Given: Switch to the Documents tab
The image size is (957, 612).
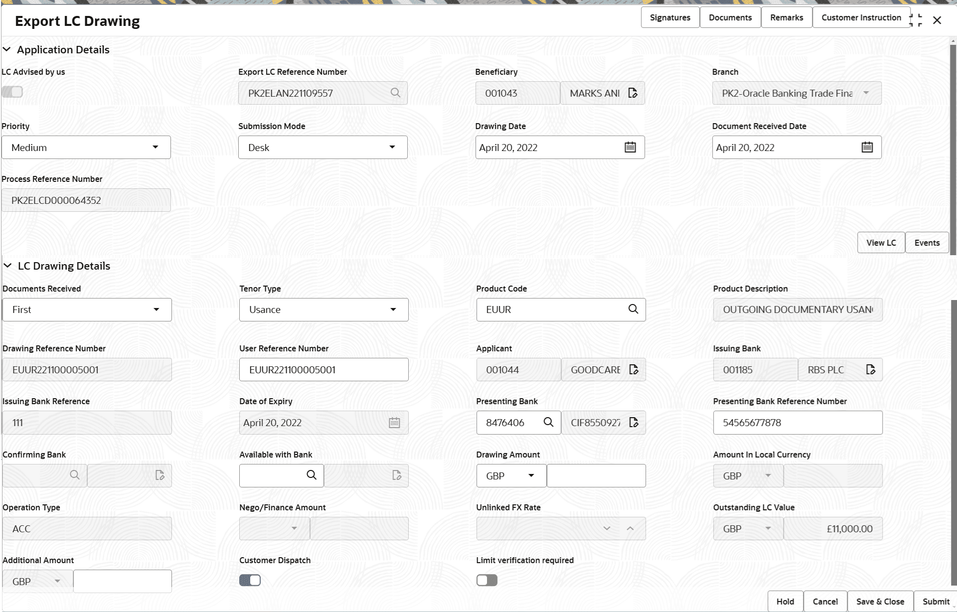Looking at the screenshot, I should (x=730, y=17).
